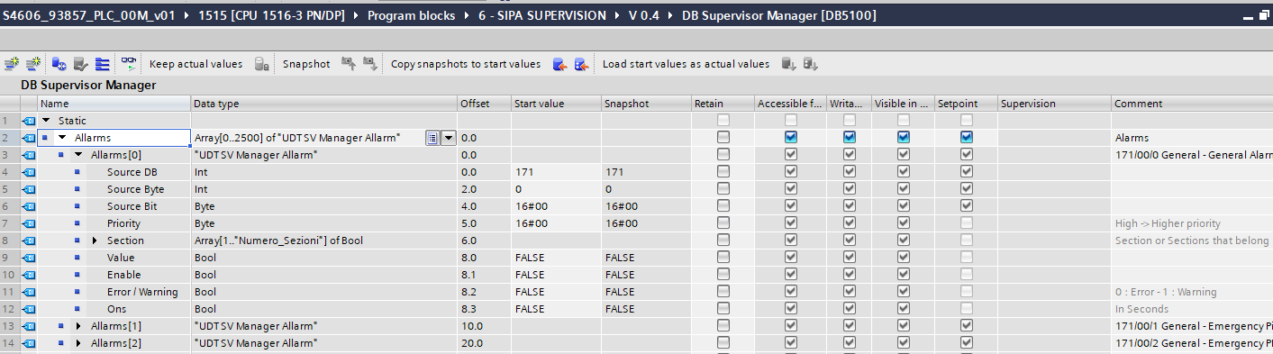Click the last icon after Load start values

click(x=810, y=64)
